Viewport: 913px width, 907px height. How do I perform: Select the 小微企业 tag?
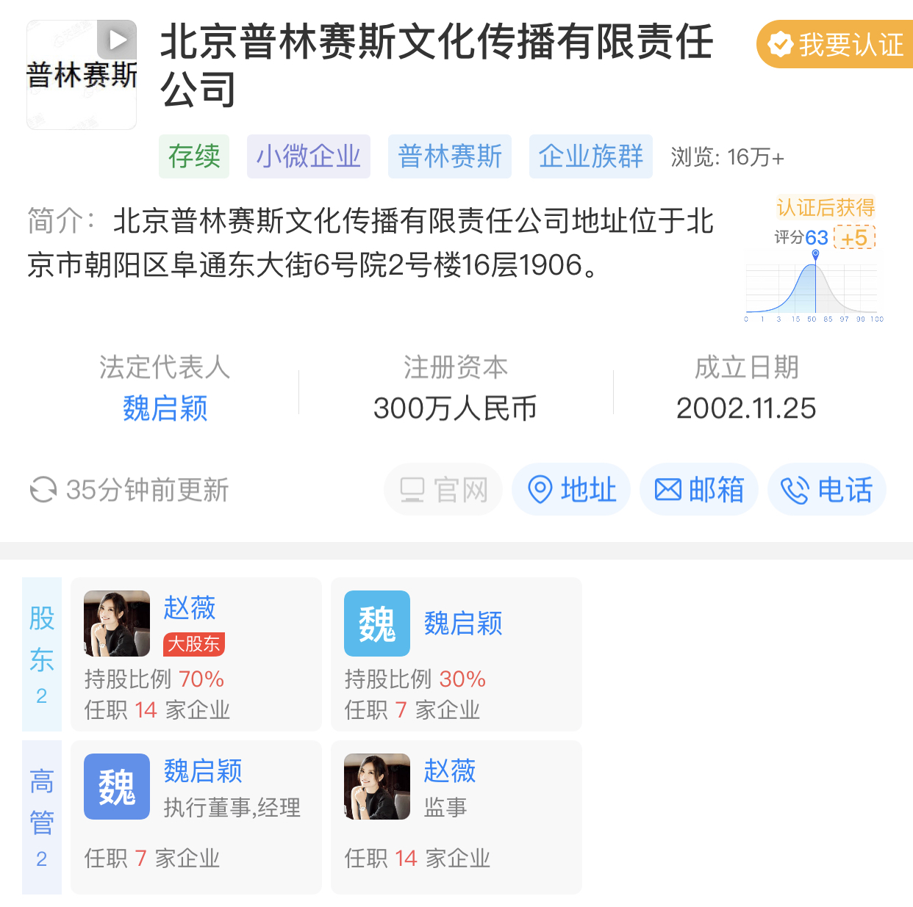(309, 156)
